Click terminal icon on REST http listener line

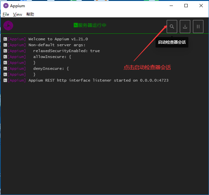point(5,80)
